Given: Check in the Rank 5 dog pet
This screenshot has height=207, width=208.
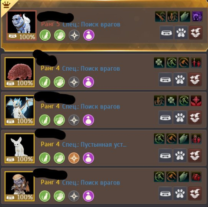Looking at the screenshot, I should tap(196, 33).
